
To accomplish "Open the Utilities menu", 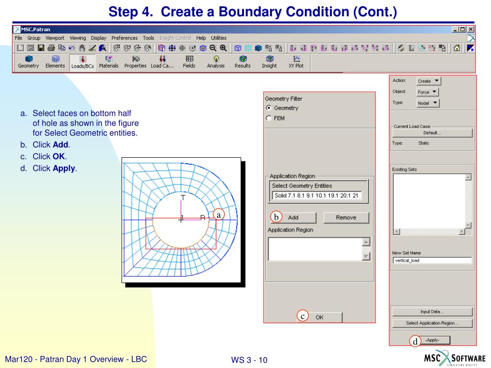I will click(x=219, y=38).
